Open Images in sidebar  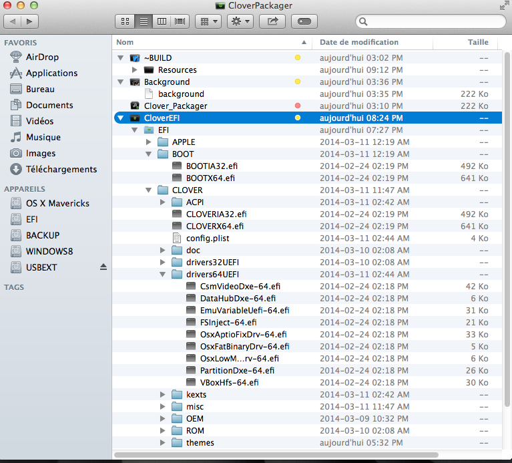[33, 153]
